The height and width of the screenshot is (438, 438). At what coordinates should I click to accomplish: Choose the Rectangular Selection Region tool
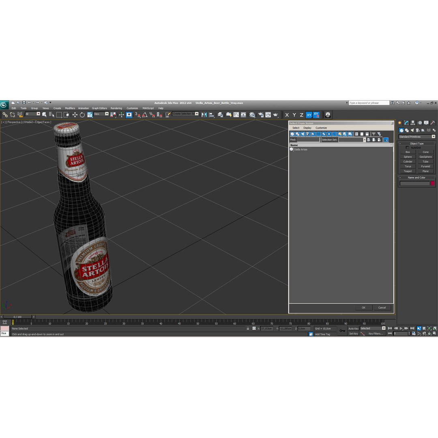59,115
